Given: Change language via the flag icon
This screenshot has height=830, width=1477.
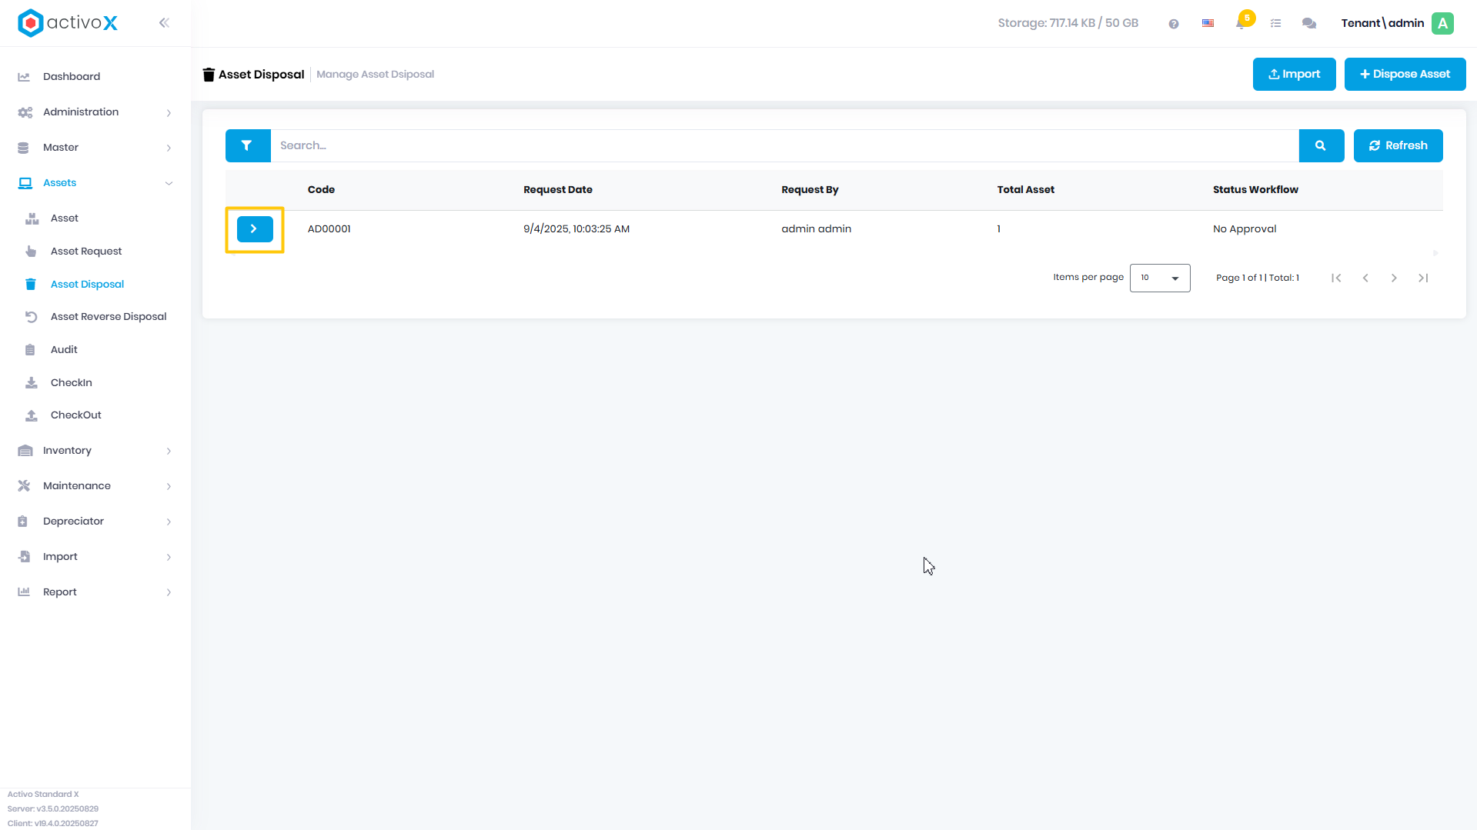Looking at the screenshot, I should 1208,24.
